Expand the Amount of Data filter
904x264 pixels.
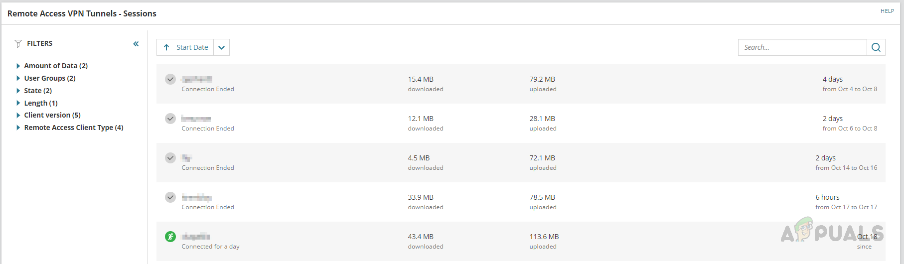point(18,66)
